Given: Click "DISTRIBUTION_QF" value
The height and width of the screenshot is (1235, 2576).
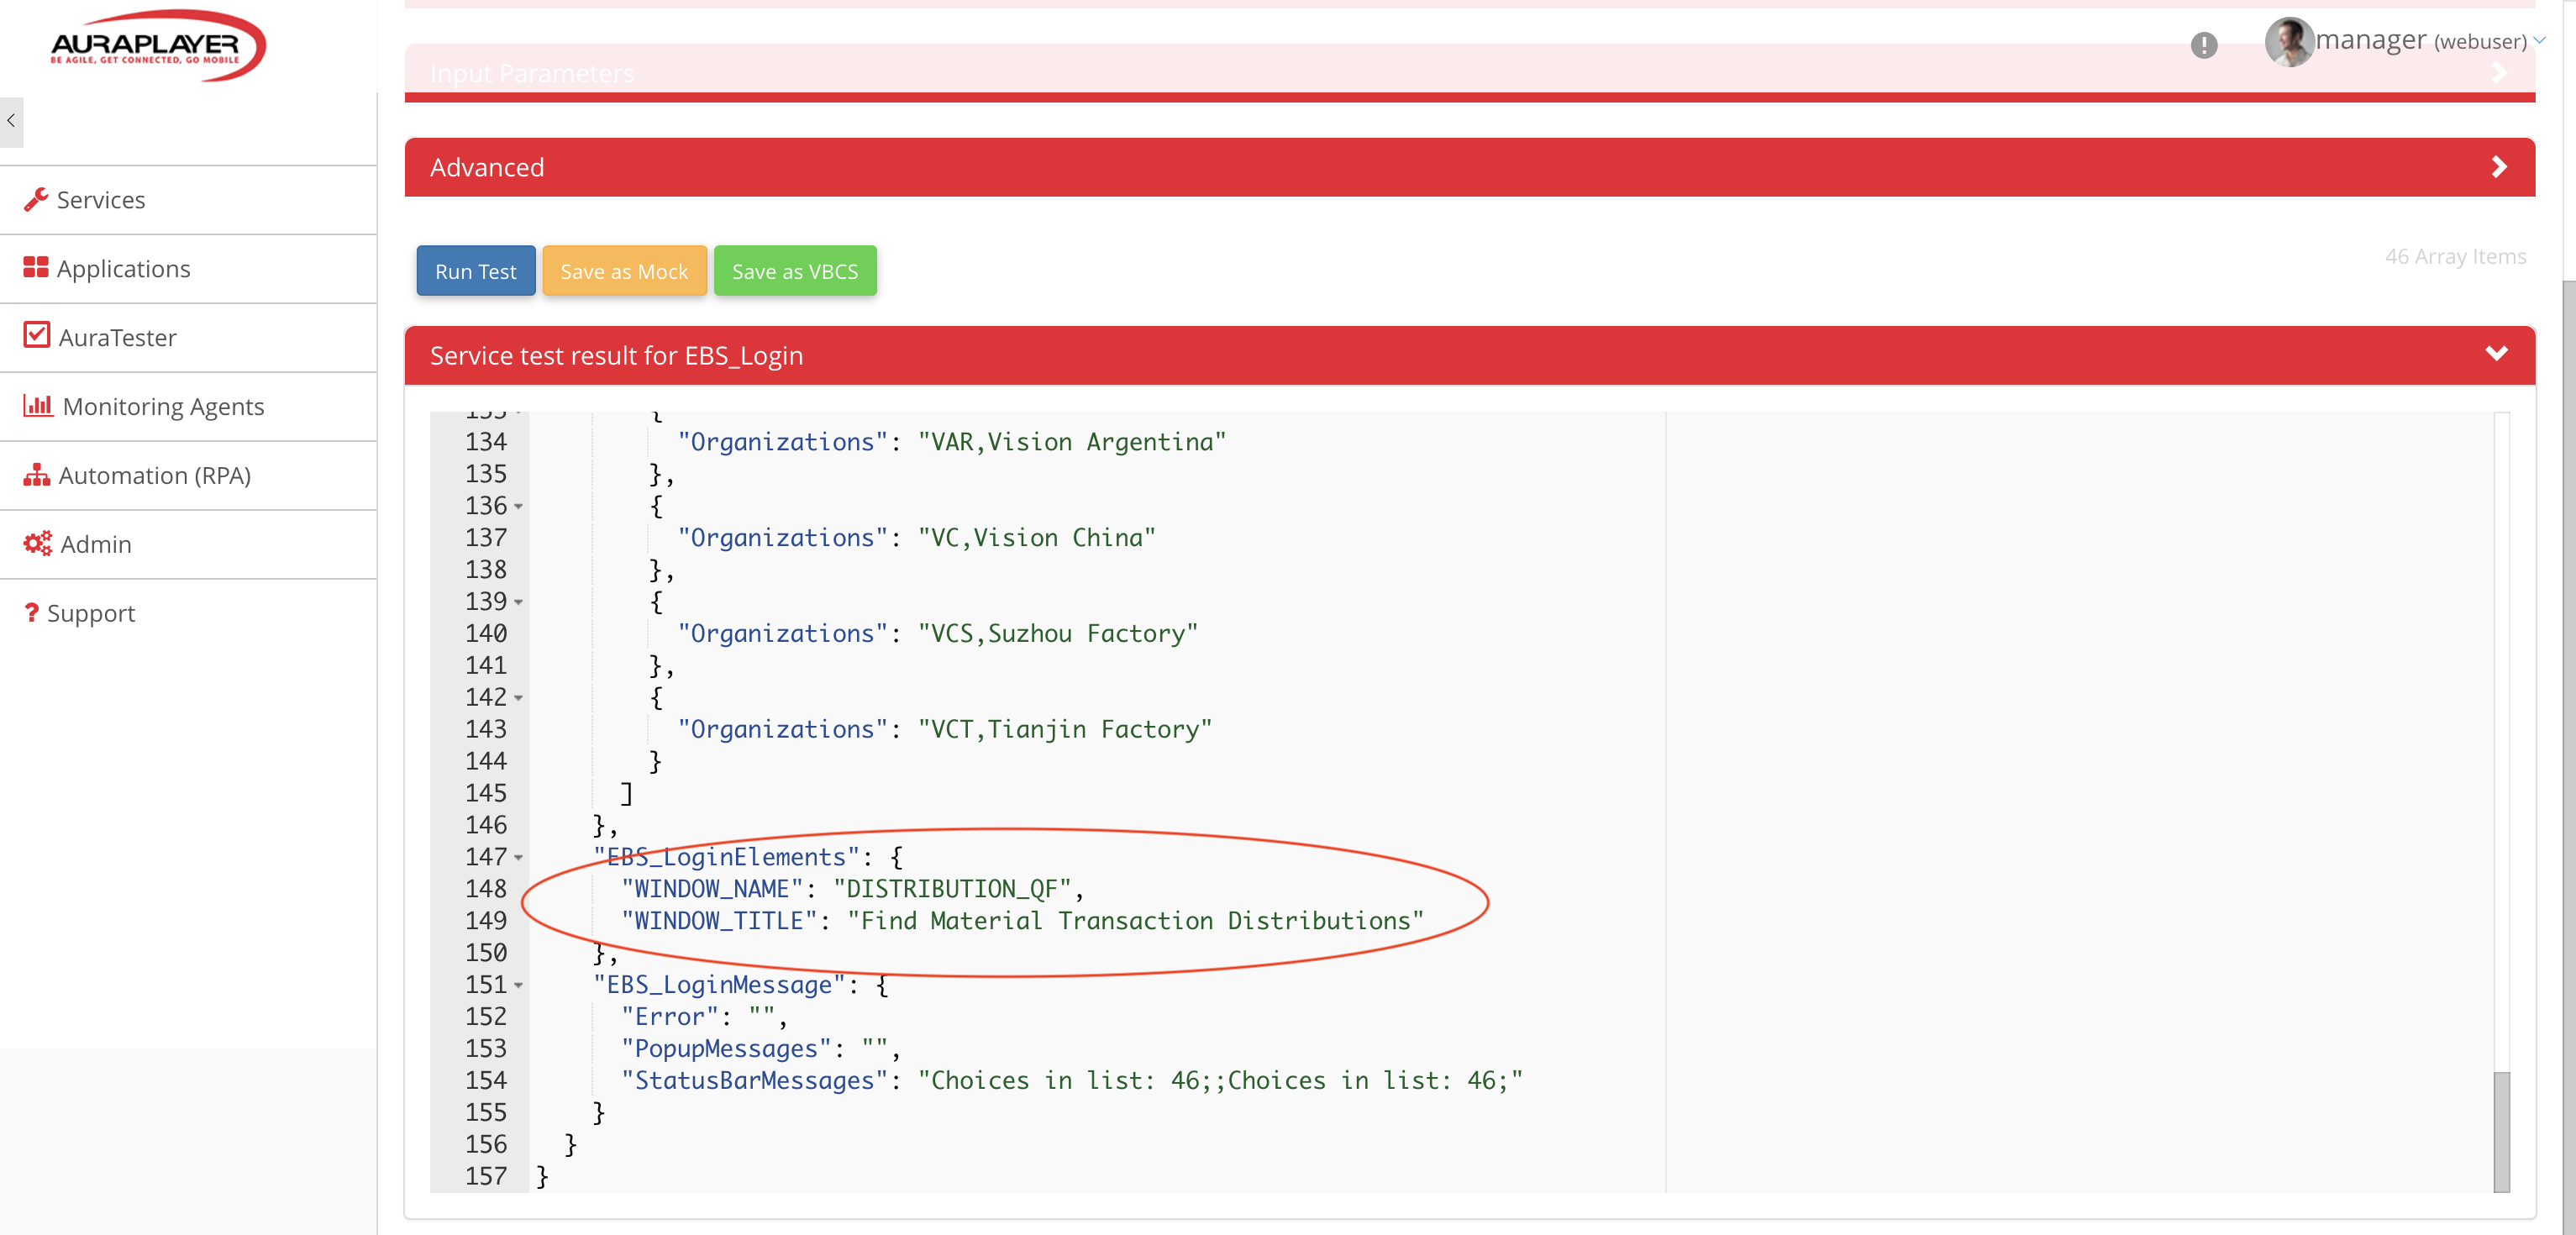Looking at the screenshot, I should coord(952,889).
